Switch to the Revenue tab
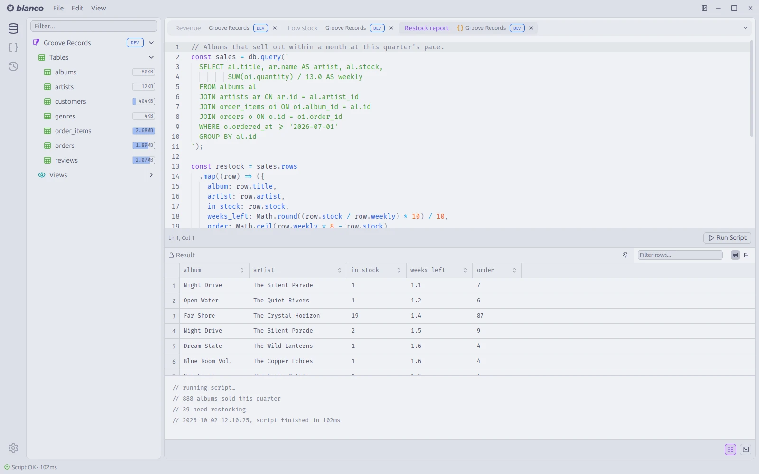 tap(188, 28)
